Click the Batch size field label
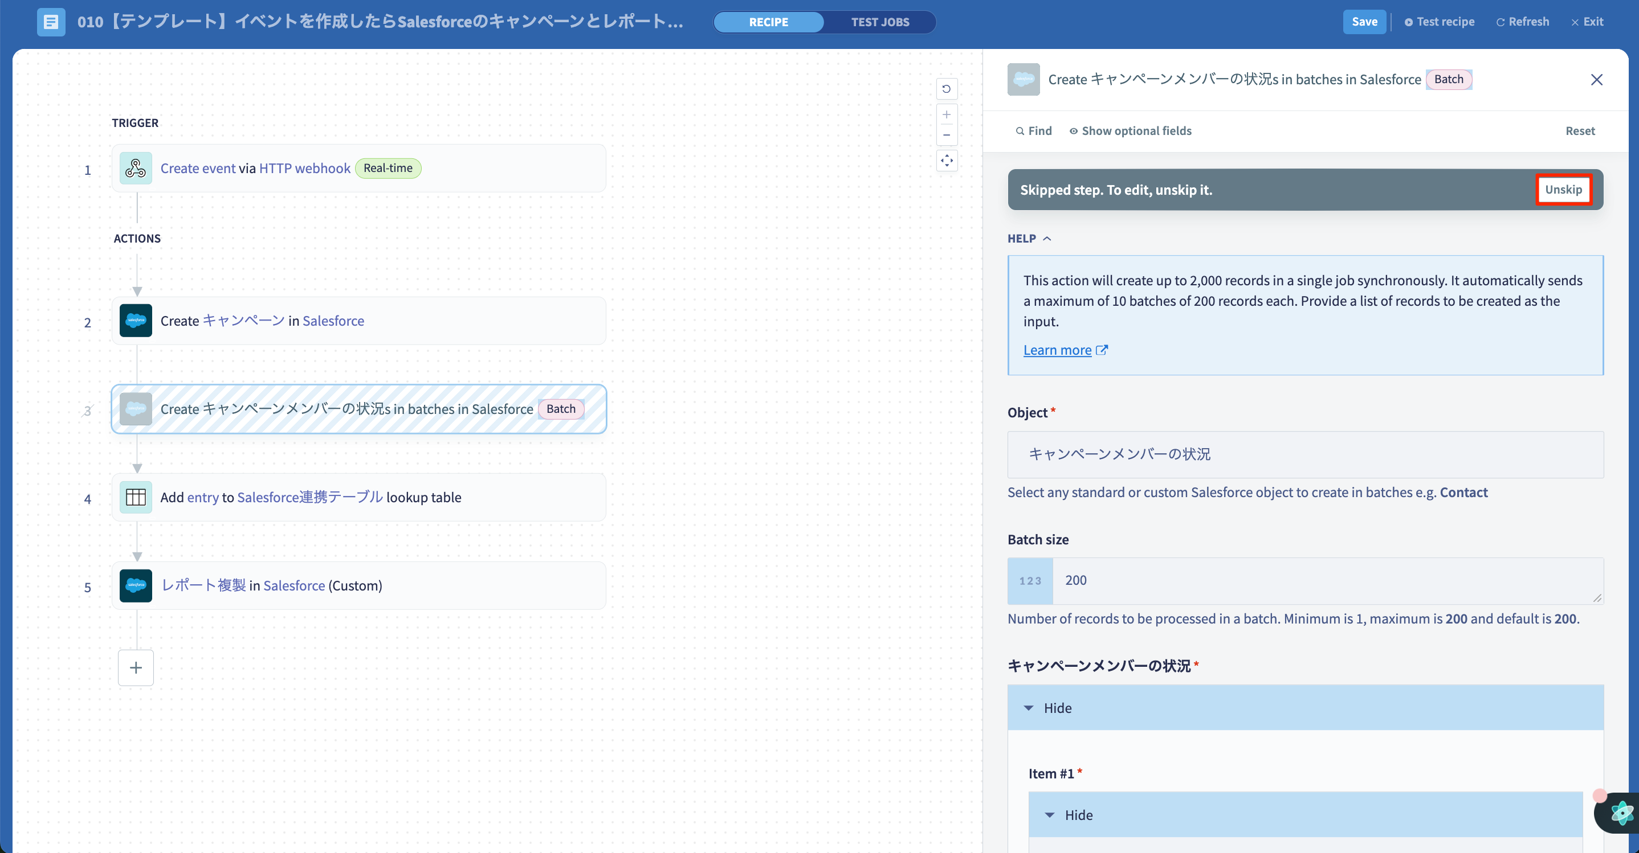This screenshot has height=853, width=1639. [1038, 540]
